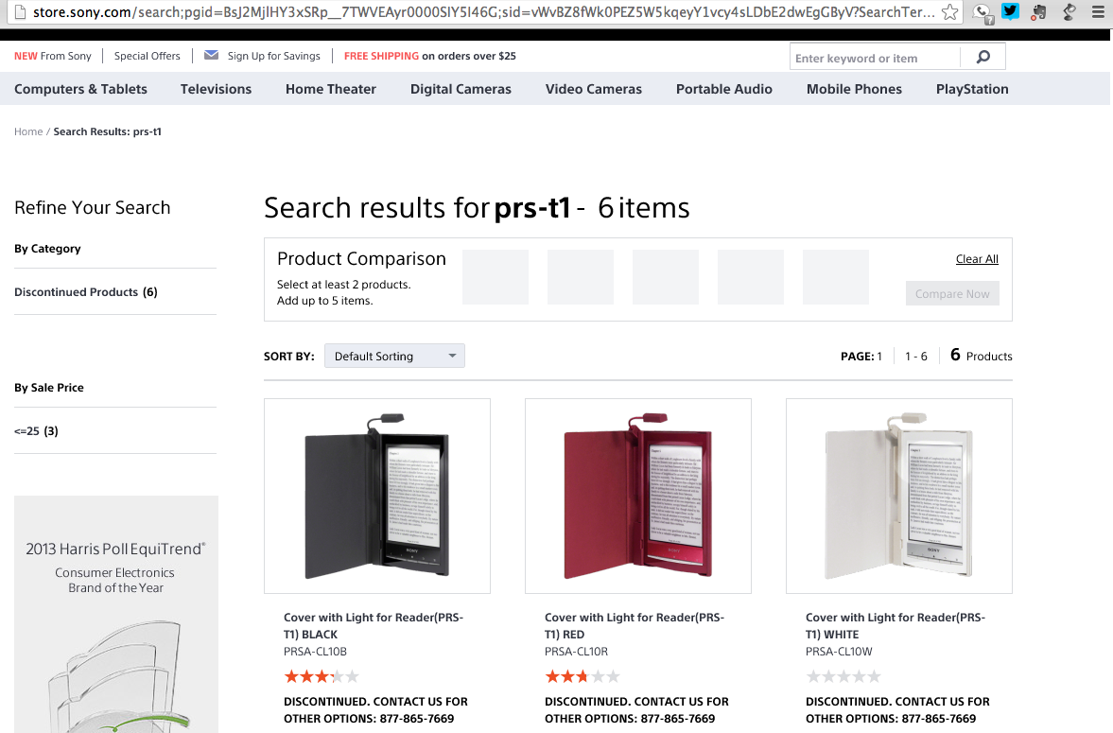Open the Default Sorting dropdown
The width and height of the screenshot is (1113, 733).
pos(394,357)
